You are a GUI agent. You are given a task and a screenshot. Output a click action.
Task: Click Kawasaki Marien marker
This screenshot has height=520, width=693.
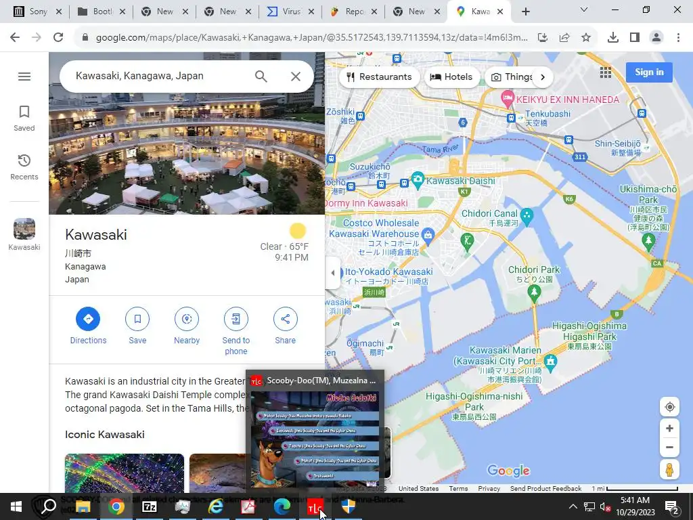tap(550, 362)
